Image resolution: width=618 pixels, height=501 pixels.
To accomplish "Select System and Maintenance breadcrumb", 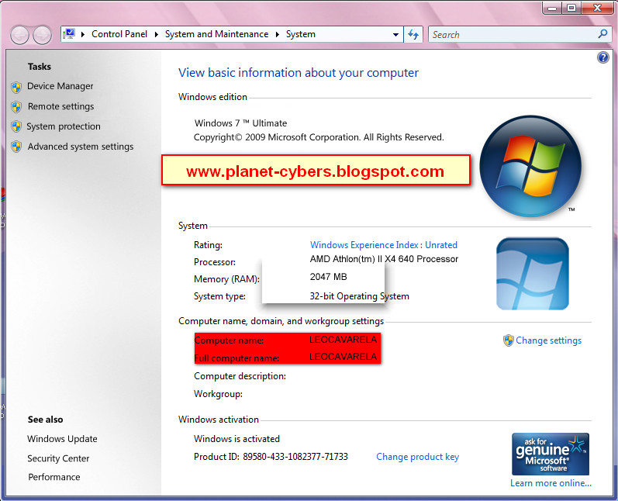I will pos(217,34).
